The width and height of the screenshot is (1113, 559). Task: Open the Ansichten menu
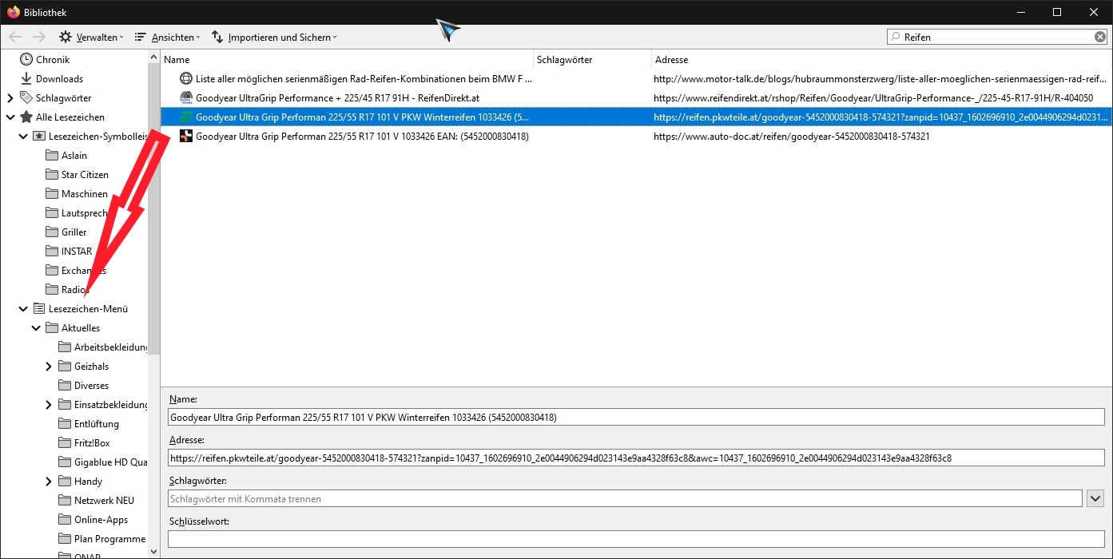pyautogui.click(x=165, y=38)
